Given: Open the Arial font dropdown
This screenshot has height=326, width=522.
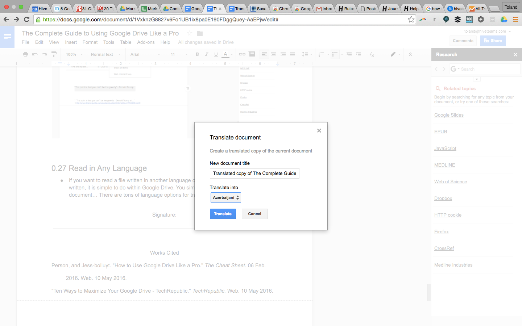Looking at the screenshot, I should click(145, 54).
